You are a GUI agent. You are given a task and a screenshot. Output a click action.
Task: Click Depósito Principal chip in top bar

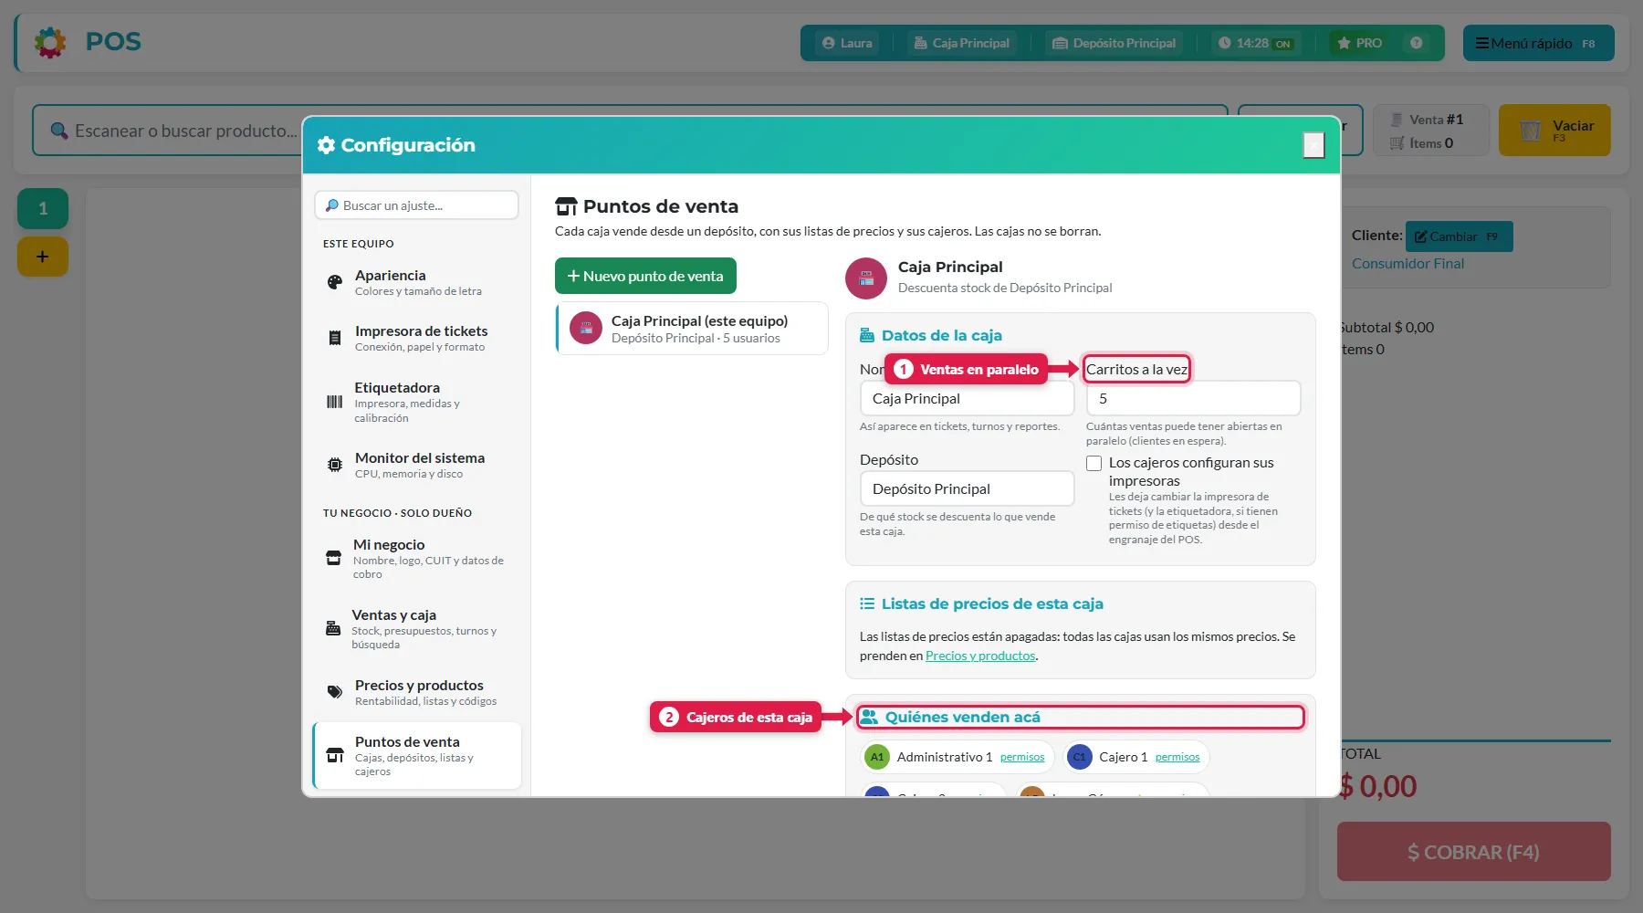click(x=1115, y=43)
